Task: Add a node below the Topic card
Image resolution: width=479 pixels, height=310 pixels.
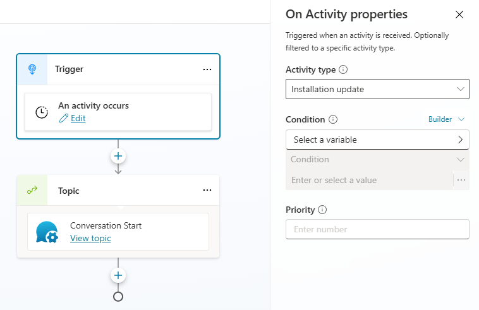Action: click(x=118, y=275)
